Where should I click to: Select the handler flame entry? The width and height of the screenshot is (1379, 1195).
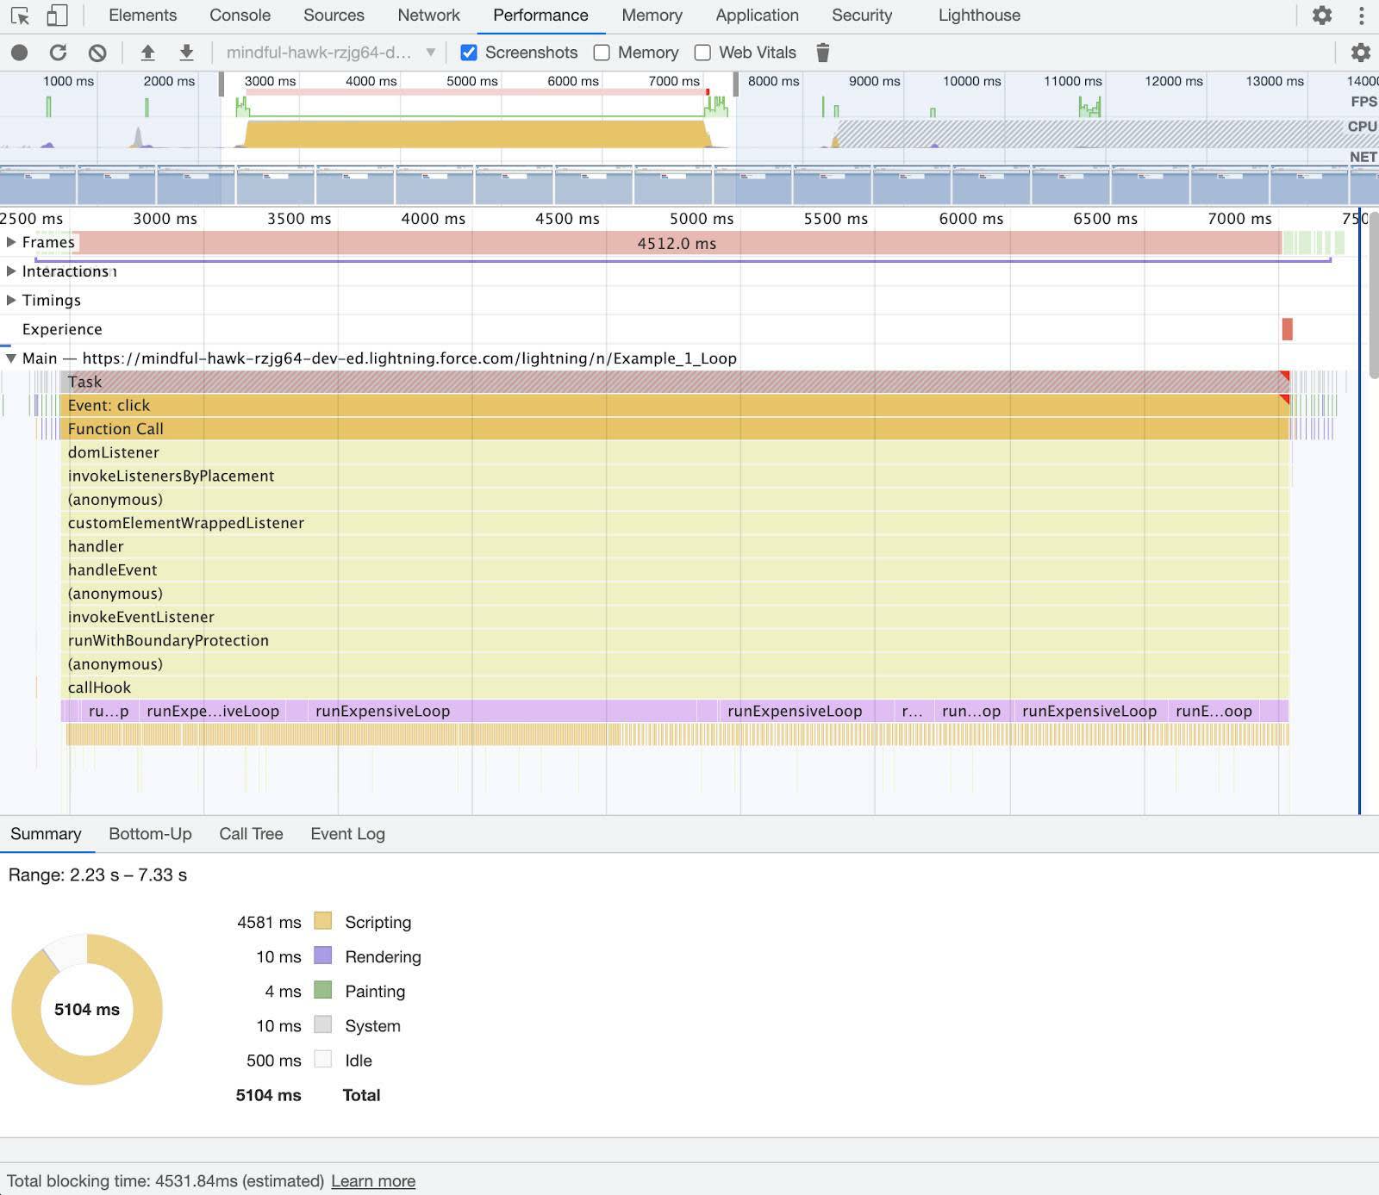point(675,546)
